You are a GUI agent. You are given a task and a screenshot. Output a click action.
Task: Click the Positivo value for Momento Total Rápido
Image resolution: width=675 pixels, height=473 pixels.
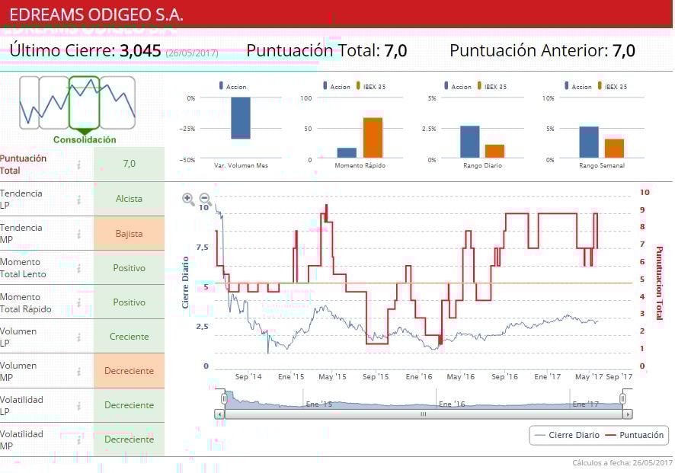130,302
